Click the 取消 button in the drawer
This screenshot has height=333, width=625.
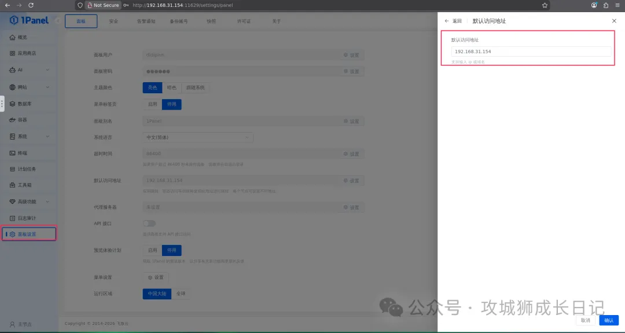585,320
